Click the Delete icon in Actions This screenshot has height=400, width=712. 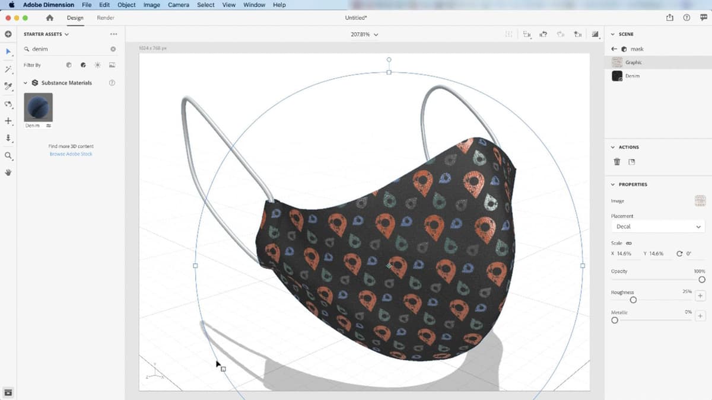tap(617, 161)
